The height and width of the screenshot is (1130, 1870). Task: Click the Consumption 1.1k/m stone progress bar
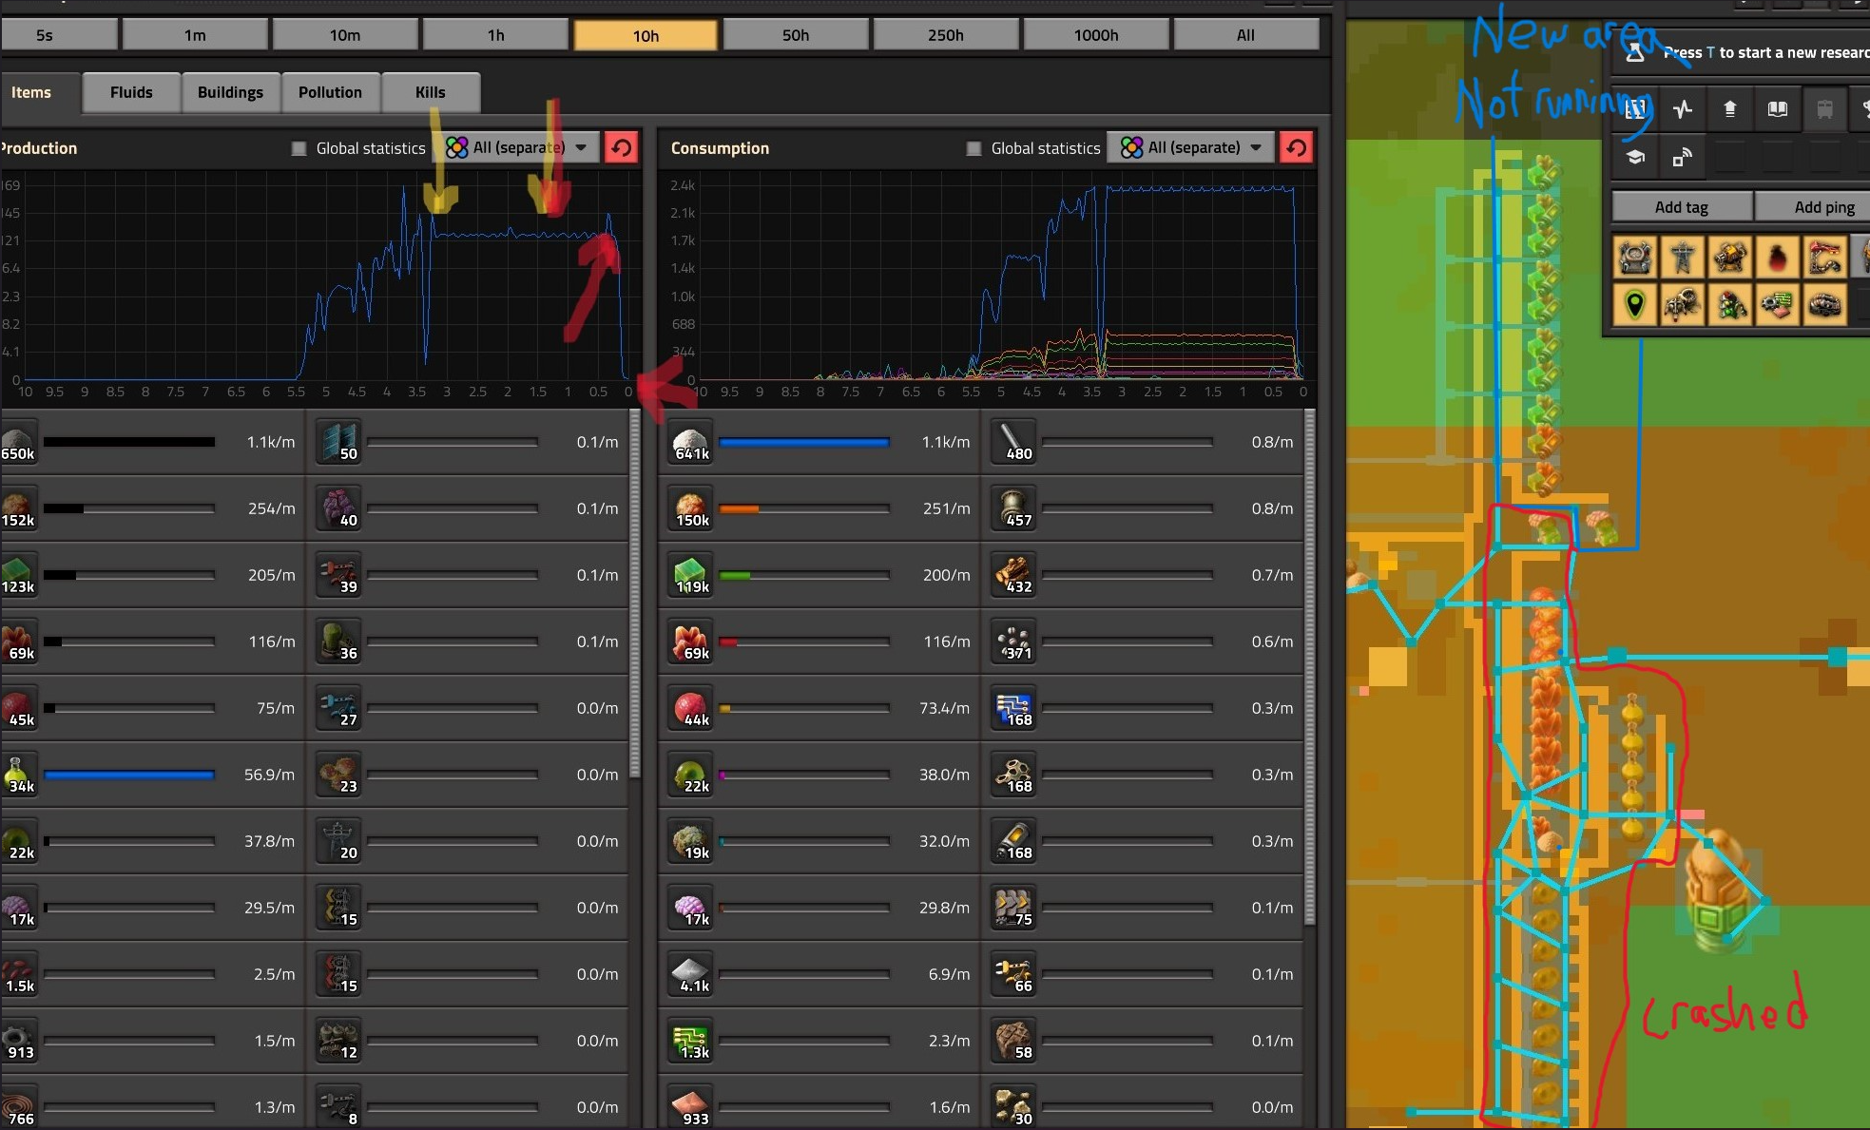pos(804,442)
